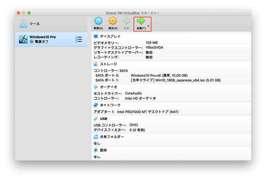Viewport: 266px width, 180px height.
Task: Click the Display (ディスプレイ) monitor icon
Action: pyautogui.click(x=96, y=36)
